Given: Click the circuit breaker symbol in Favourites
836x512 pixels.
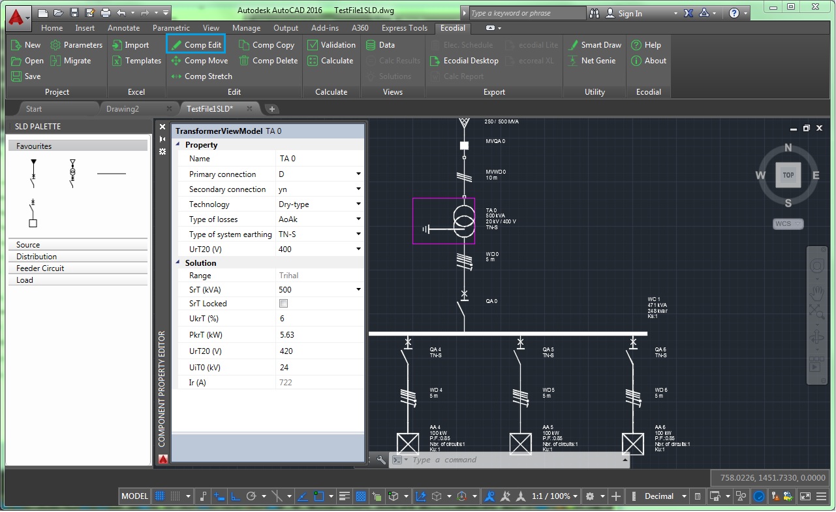Looking at the screenshot, I should coord(33,173).
